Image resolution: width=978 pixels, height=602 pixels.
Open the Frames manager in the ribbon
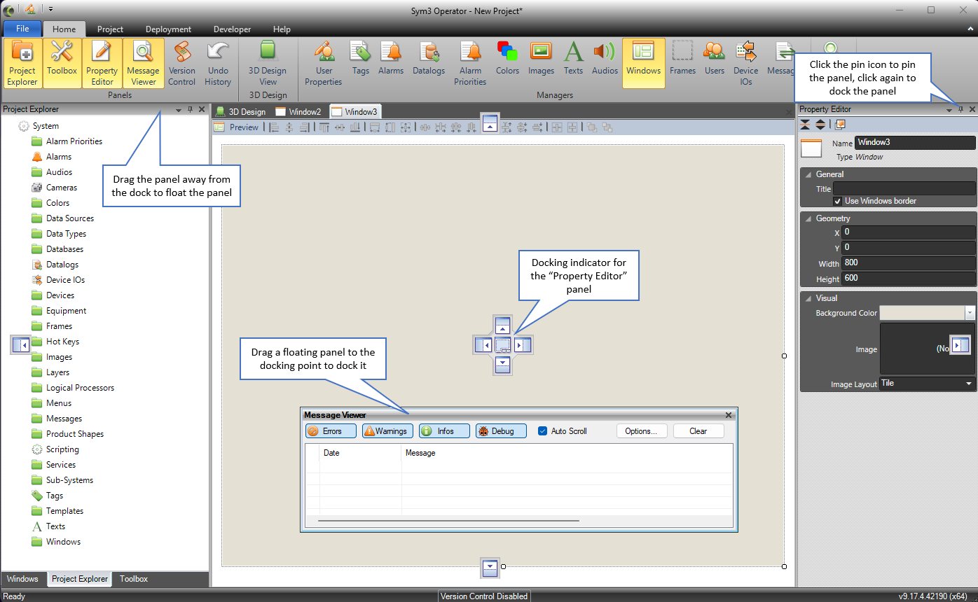click(x=682, y=57)
